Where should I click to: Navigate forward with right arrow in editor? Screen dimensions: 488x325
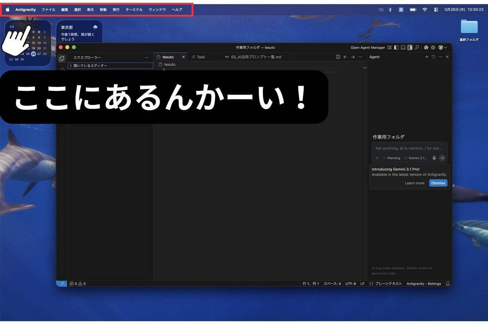pyautogui.click(x=353, y=57)
